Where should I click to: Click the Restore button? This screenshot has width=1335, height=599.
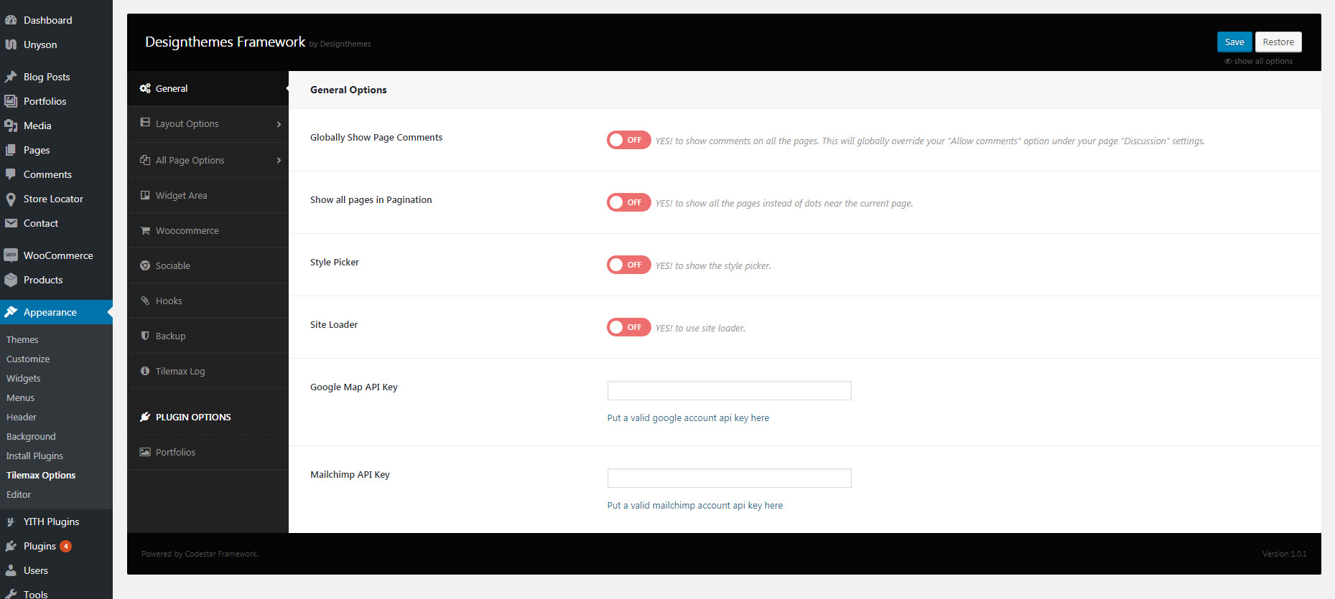(1278, 42)
